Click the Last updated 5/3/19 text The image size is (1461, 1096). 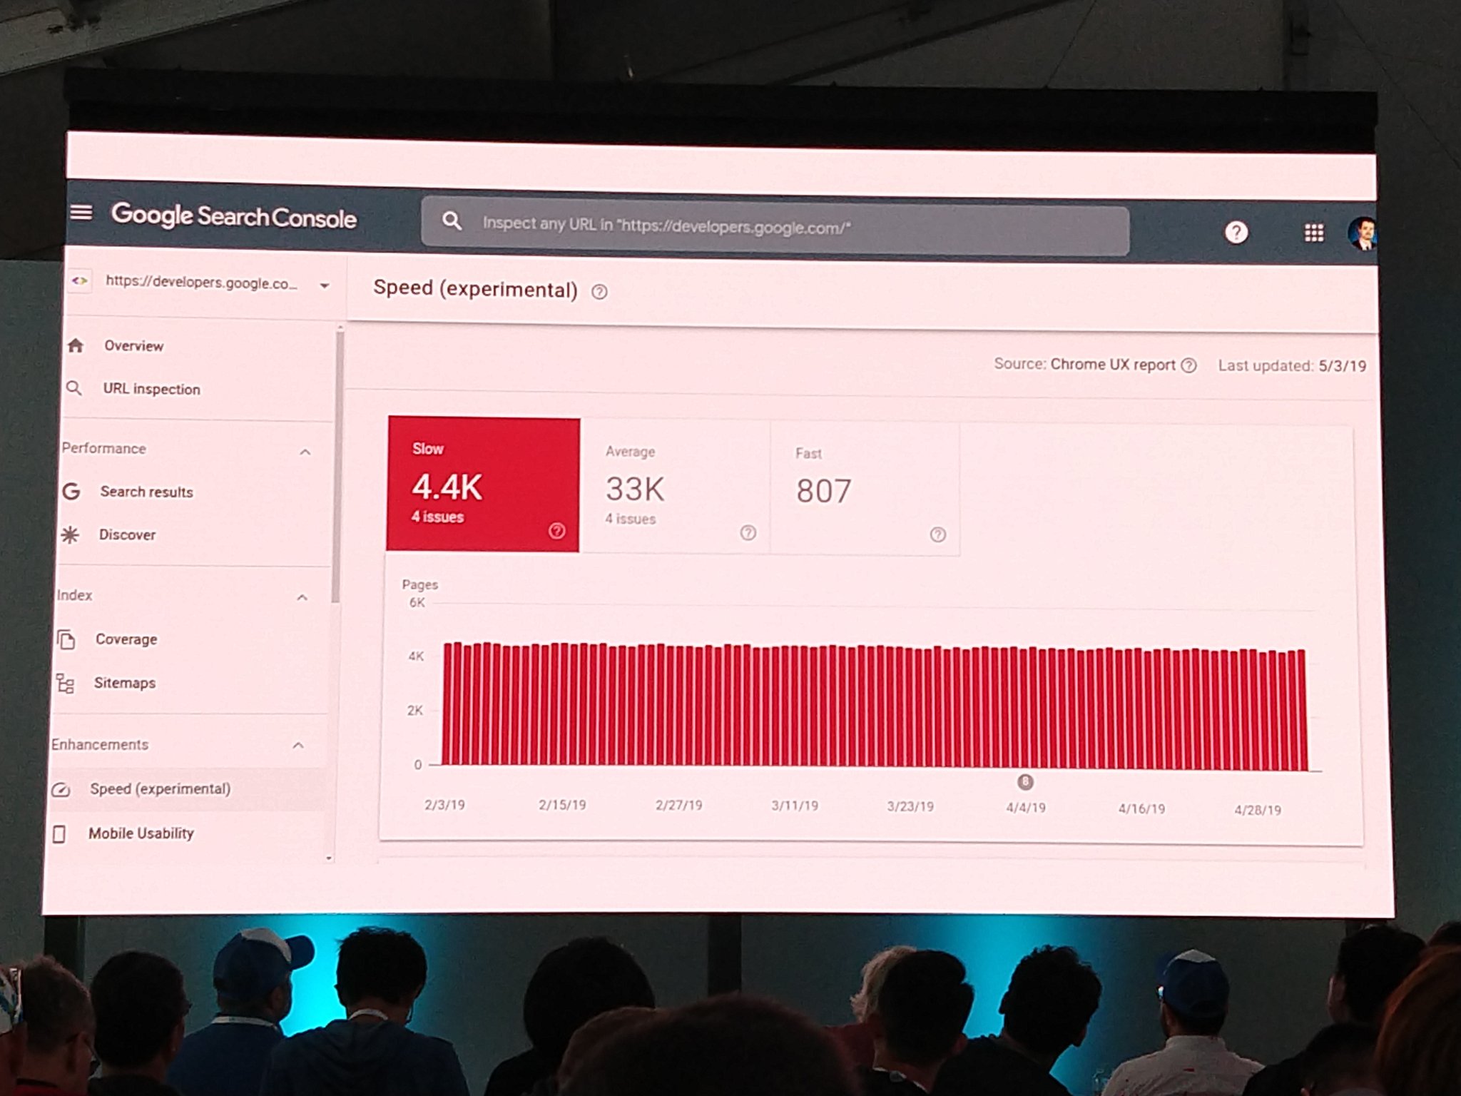click(1292, 366)
